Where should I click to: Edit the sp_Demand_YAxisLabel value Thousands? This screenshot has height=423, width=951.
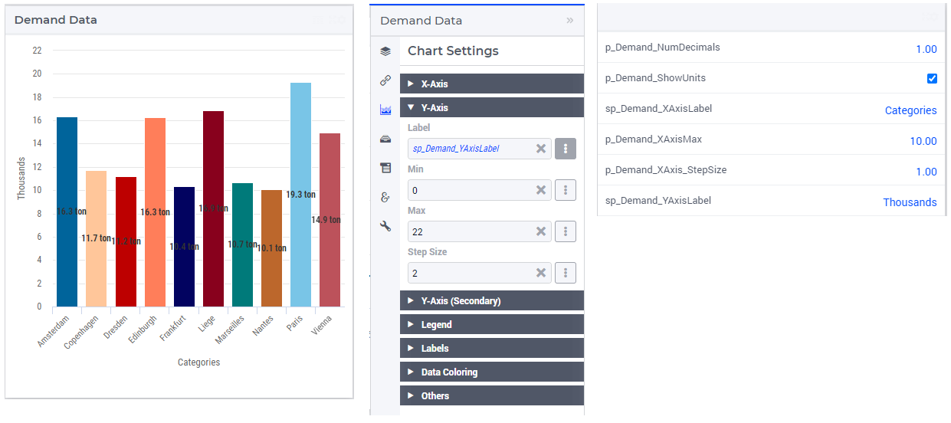pyautogui.click(x=910, y=202)
